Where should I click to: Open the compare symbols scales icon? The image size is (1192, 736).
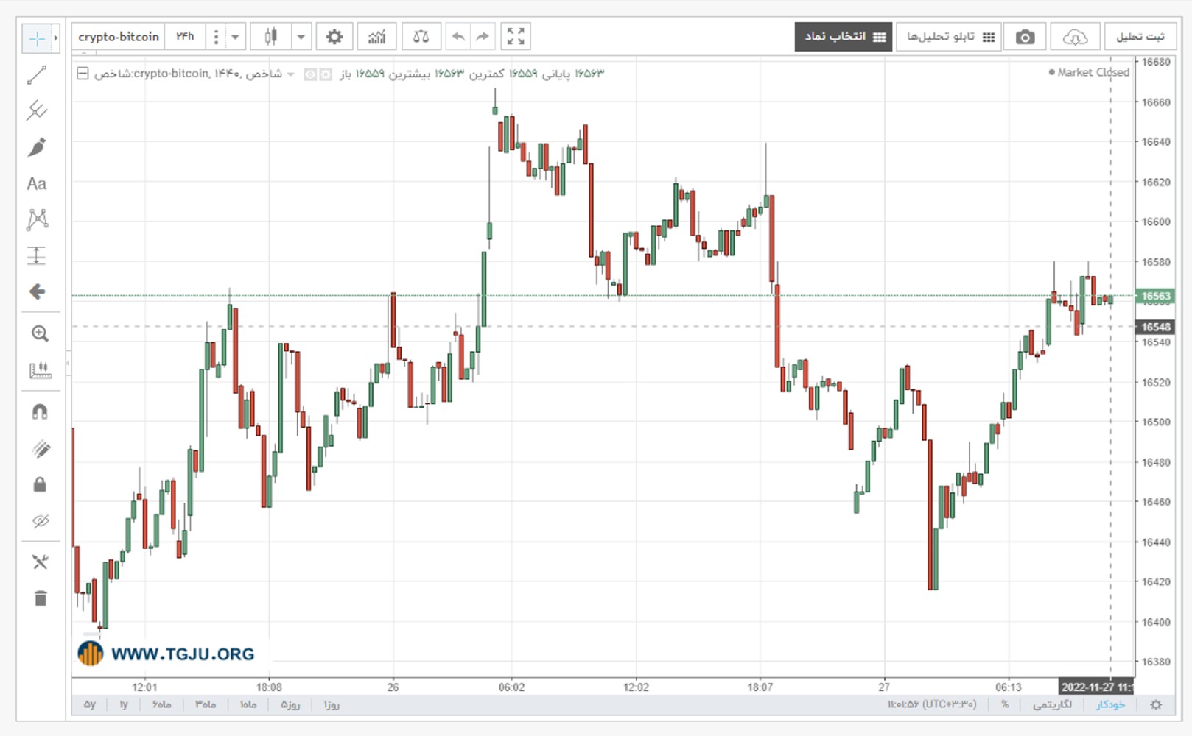pos(421,37)
